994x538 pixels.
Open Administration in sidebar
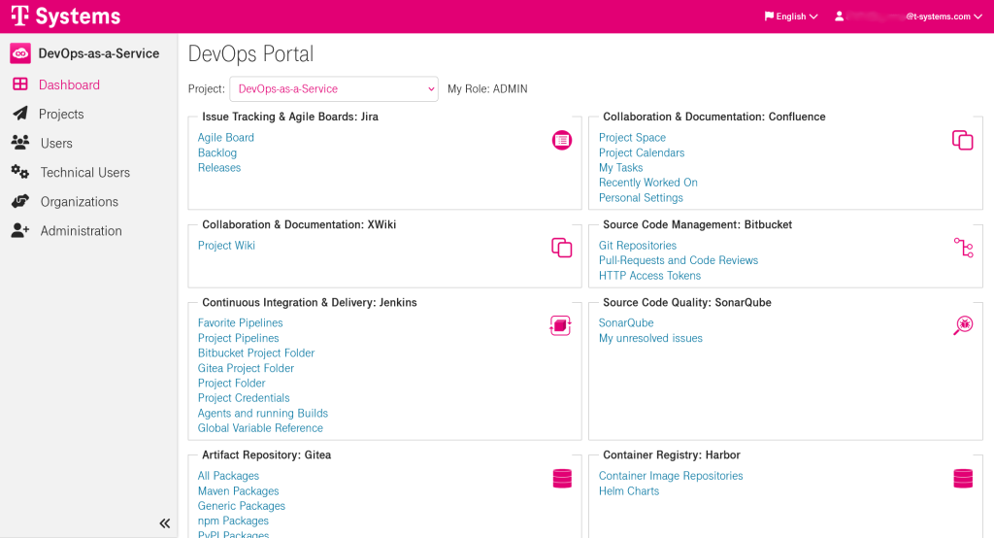(82, 230)
